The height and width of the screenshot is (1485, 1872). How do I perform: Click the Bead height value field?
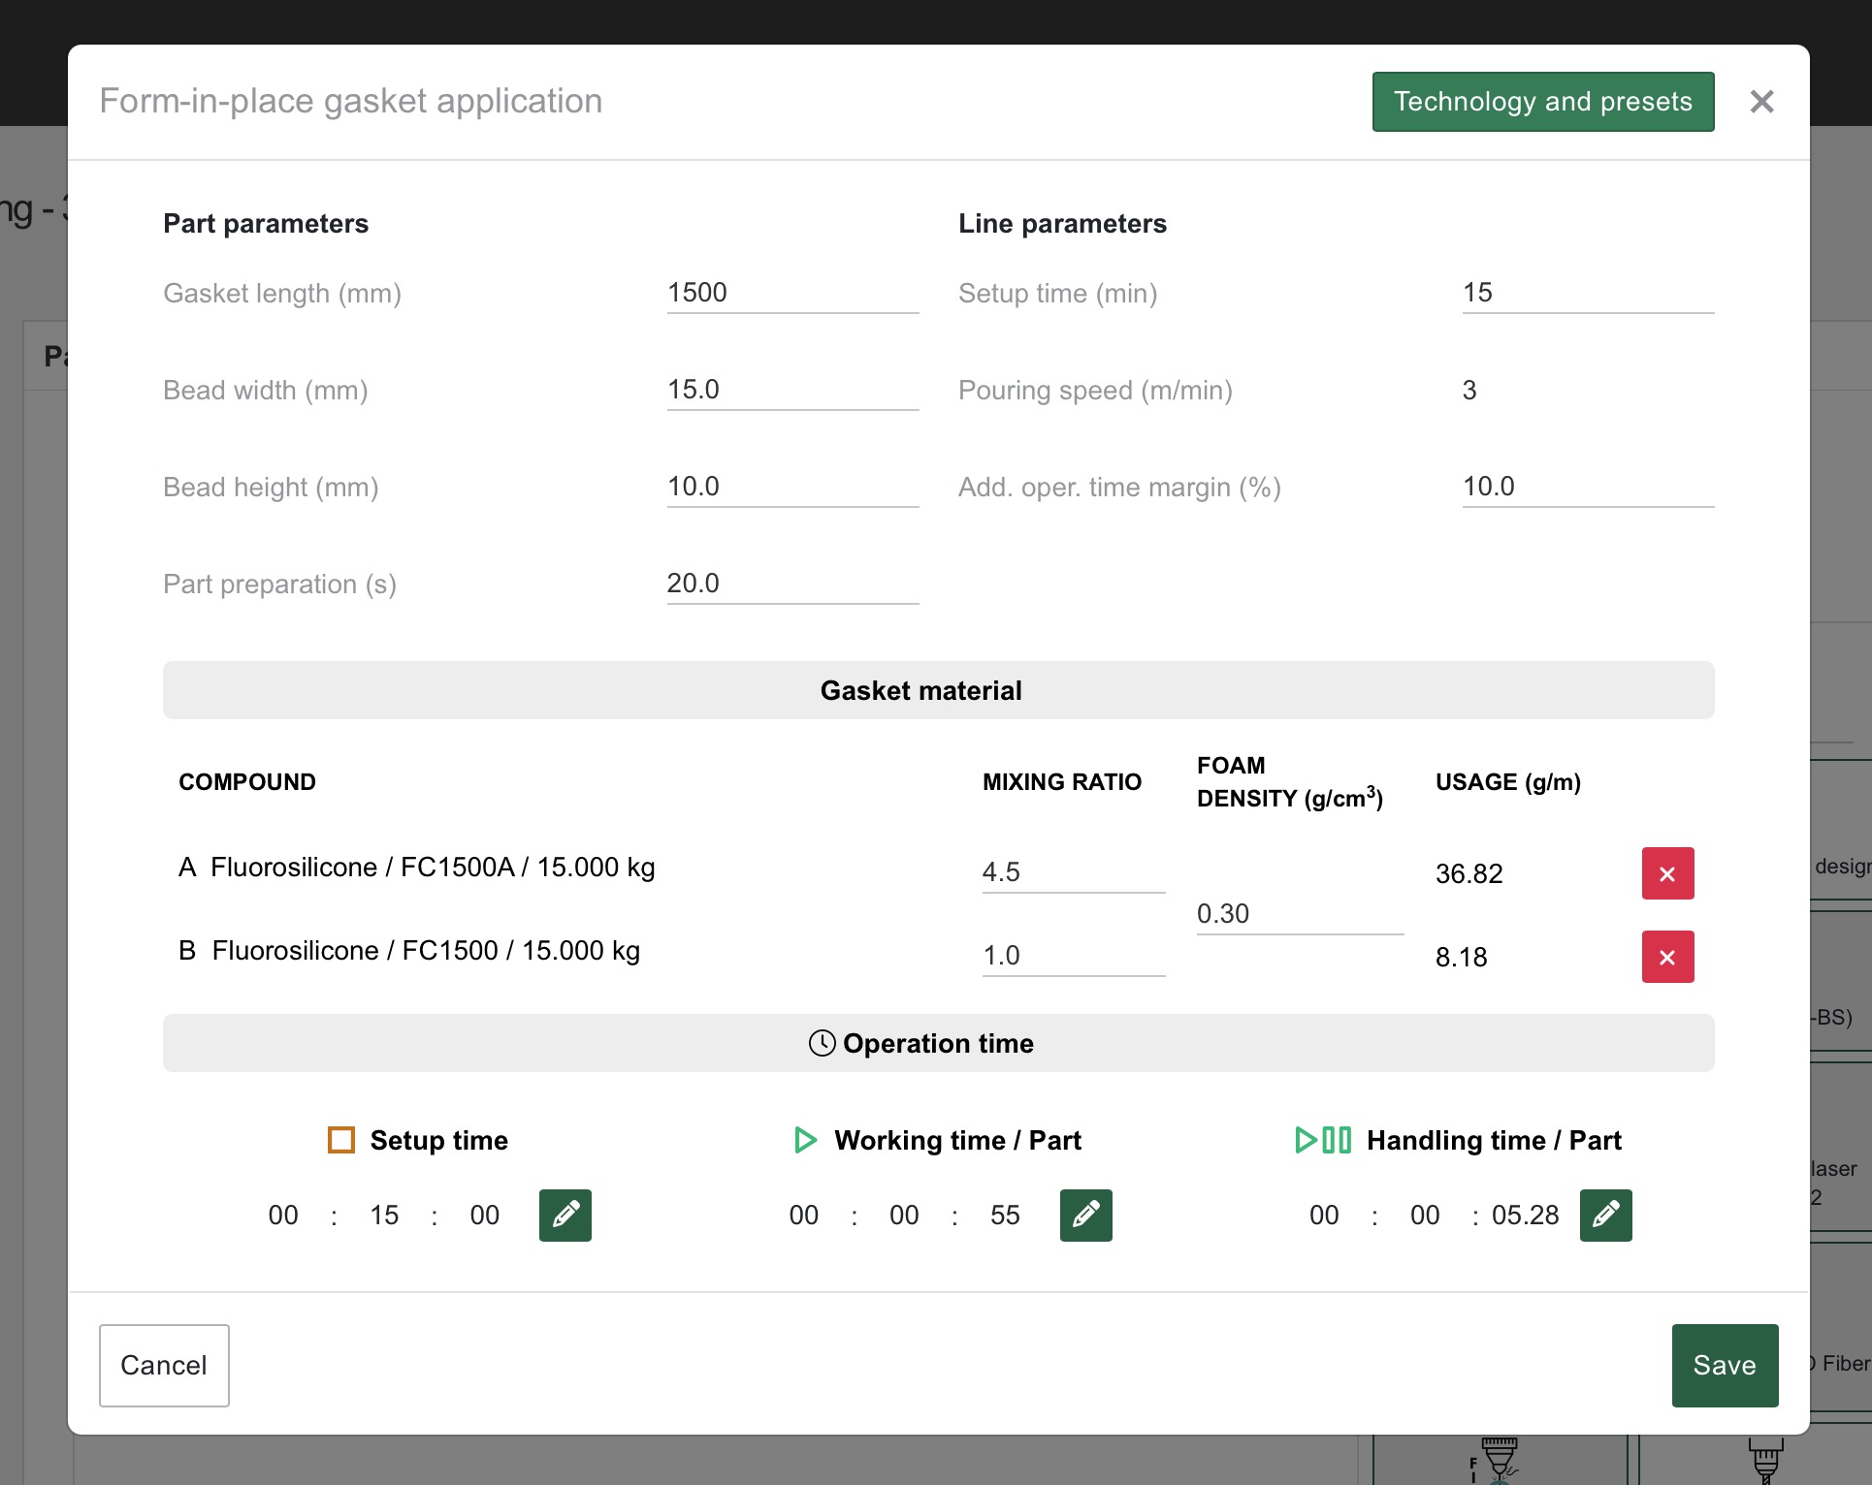[x=791, y=487]
